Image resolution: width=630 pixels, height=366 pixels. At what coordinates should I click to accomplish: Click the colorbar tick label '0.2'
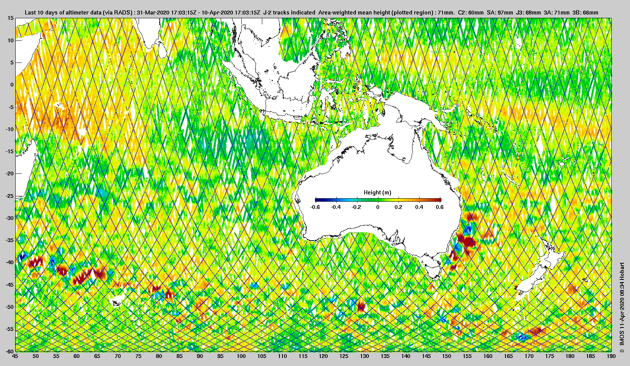(399, 207)
